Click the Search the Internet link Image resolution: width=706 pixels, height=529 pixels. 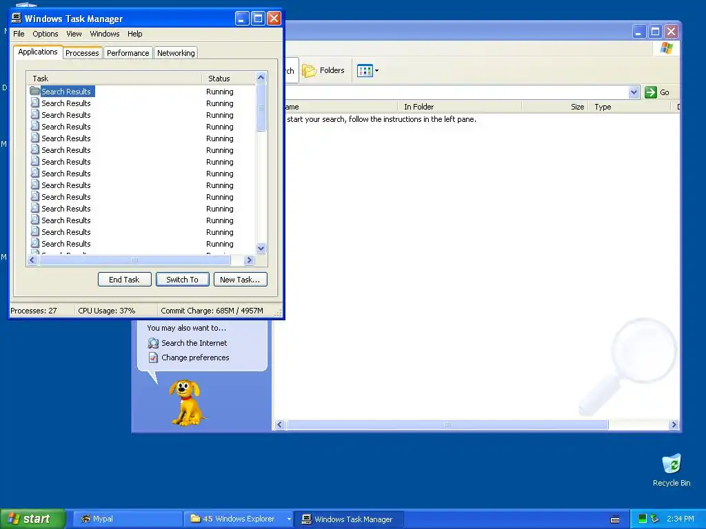[x=194, y=343]
